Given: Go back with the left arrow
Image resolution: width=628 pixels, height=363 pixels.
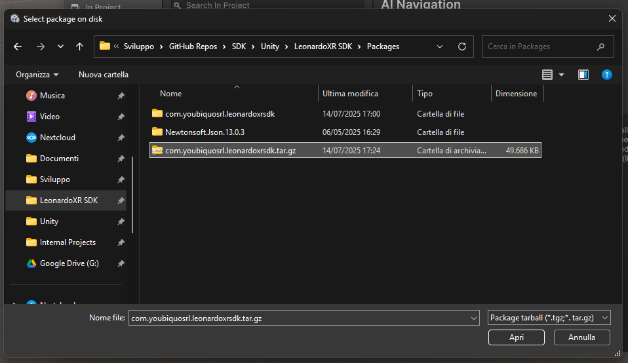Looking at the screenshot, I should pos(18,47).
